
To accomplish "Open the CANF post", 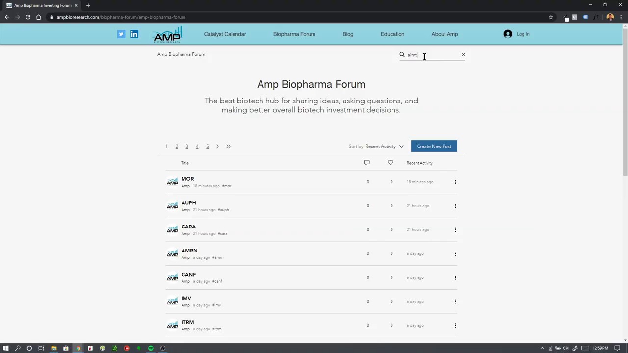I will pos(188,275).
